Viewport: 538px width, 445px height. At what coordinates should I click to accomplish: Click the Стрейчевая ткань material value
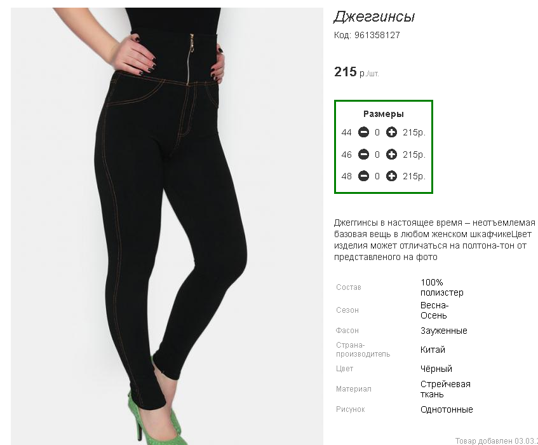coord(445,389)
